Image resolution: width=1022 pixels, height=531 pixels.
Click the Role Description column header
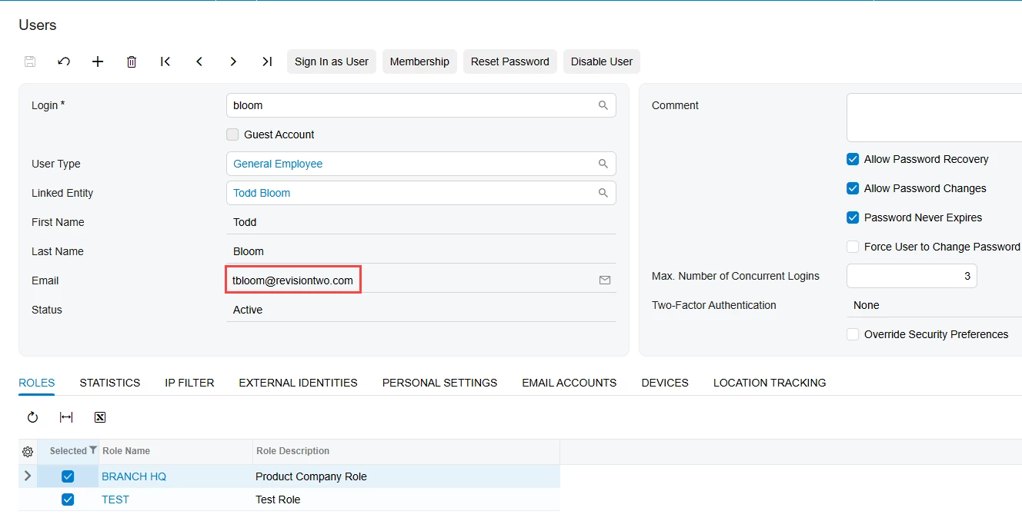[406, 451]
